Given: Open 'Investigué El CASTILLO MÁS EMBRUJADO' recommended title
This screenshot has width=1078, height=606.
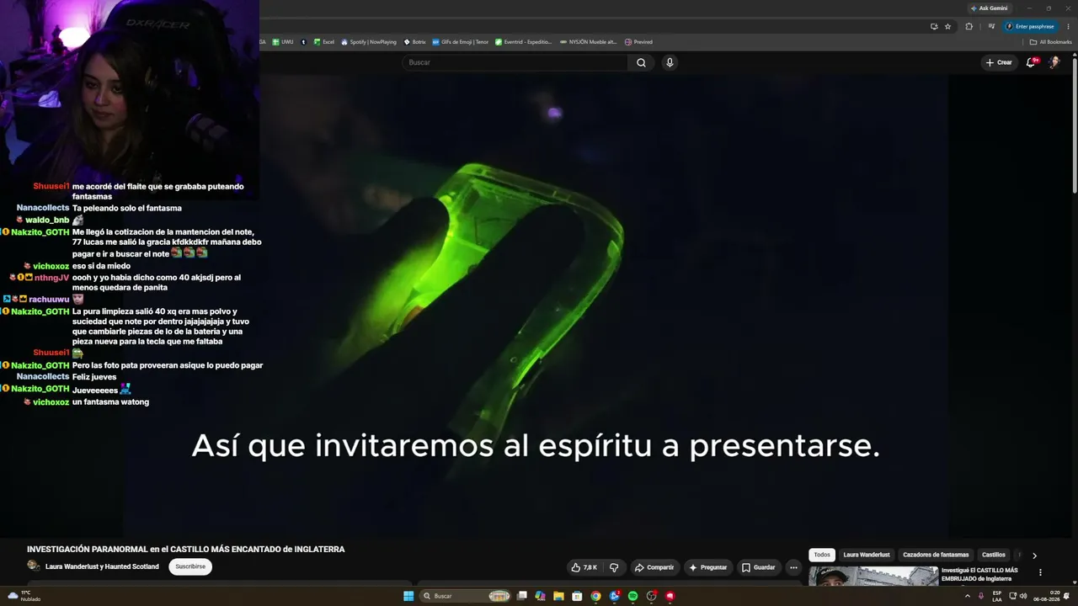Looking at the screenshot, I should tap(979, 574).
